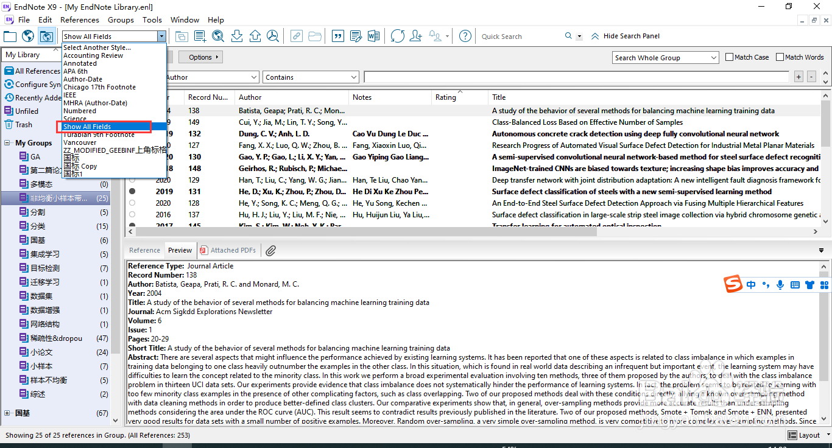Click Copy to Local Library toolbar icon

click(182, 36)
